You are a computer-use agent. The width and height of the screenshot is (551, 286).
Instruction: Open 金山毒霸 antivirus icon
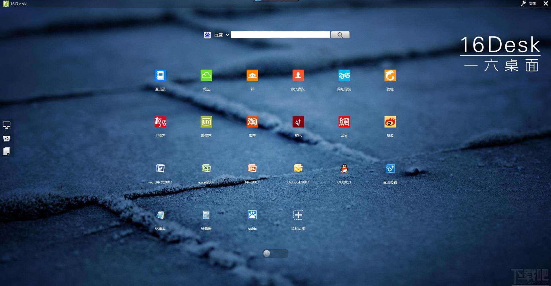[390, 168]
